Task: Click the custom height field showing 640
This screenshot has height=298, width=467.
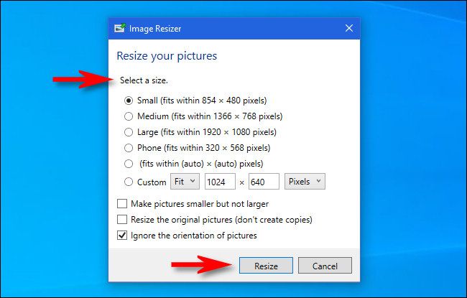Action: 264,182
